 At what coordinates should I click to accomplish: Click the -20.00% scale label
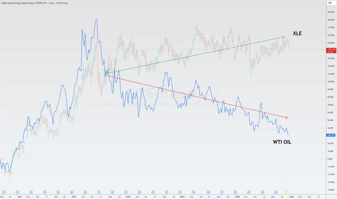pyautogui.click(x=331, y=174)
